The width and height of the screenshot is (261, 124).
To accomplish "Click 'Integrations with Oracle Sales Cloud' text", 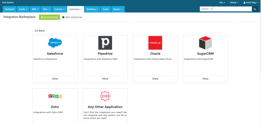I will (x=152, y=59).
